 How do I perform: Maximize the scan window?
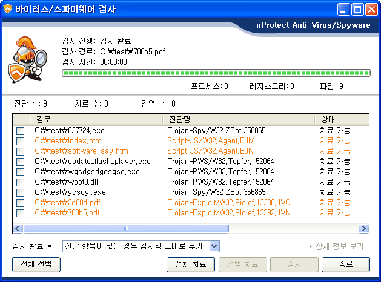(357, 10)
